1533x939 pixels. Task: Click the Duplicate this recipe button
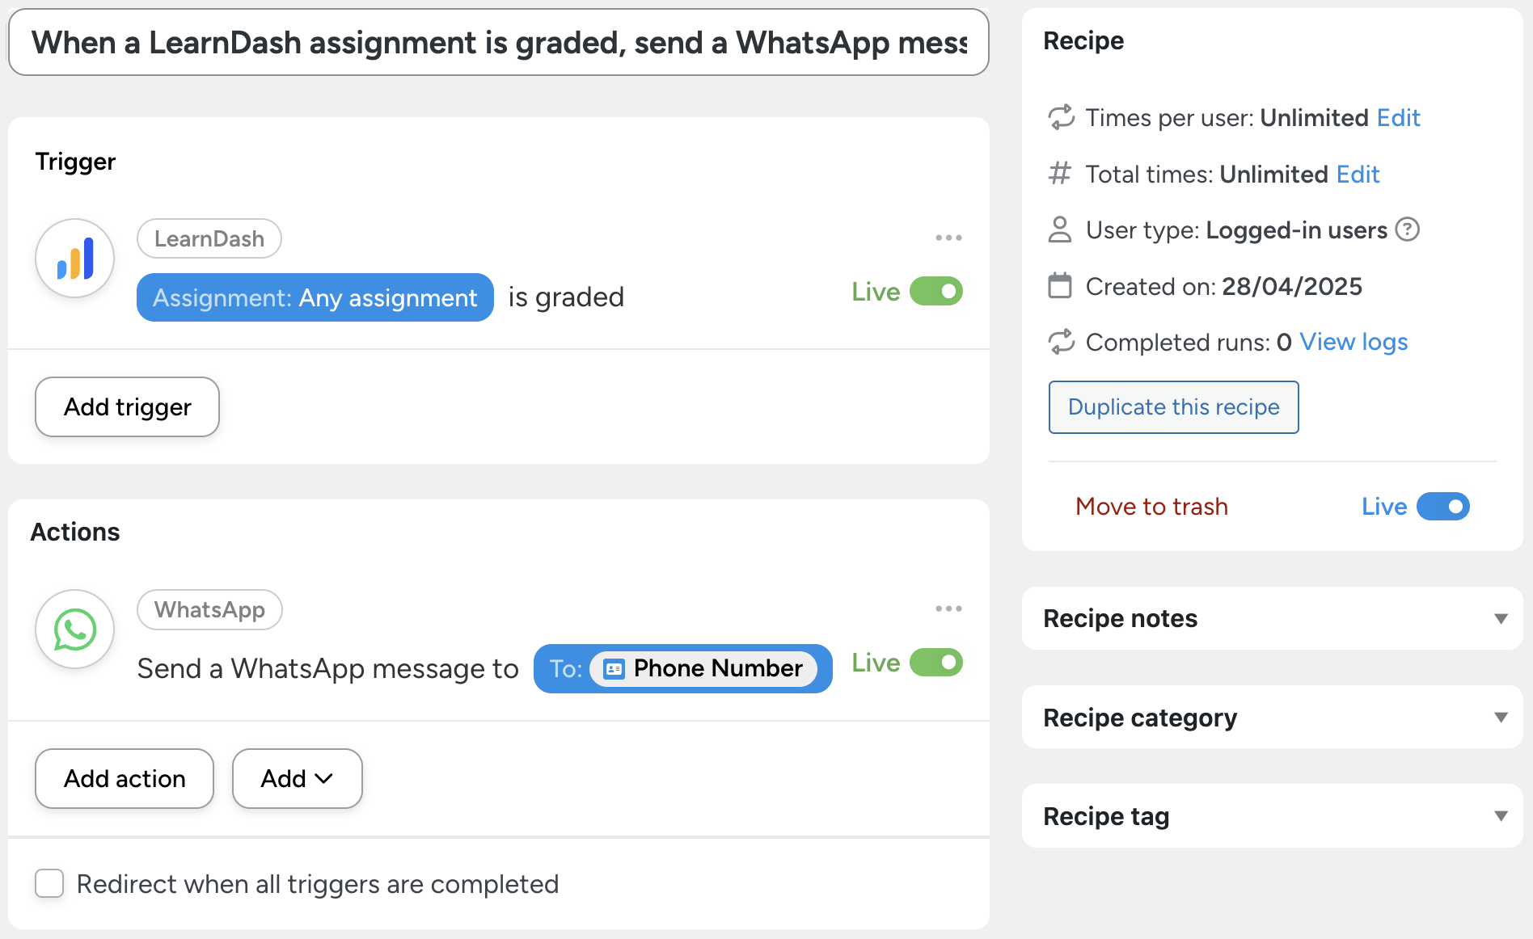tap(1173, 407)
